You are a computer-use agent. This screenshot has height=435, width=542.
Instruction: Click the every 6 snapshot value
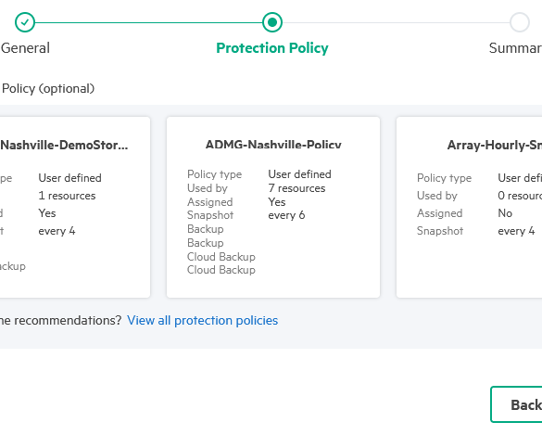click(x=286, y=215)
